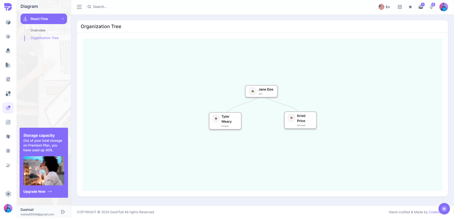Open the mail inbox icon with badge
454x218 pixels.
[421, 7]
